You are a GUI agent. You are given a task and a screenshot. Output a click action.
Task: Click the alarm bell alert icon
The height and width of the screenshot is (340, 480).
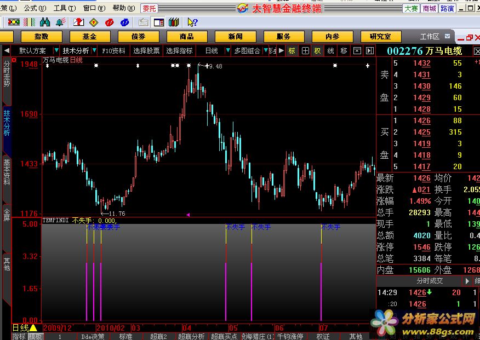pos(61,22)
